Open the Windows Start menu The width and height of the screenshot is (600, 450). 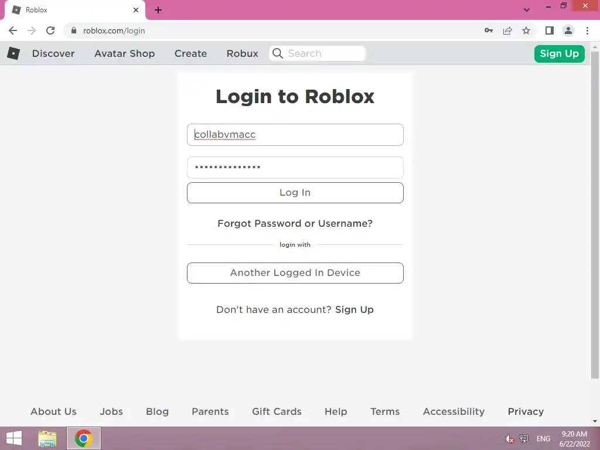pyautogui.click(x=14, y=438)
